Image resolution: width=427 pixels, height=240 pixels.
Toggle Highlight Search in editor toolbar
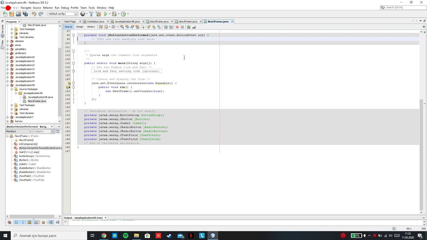[x=137, y=27]
